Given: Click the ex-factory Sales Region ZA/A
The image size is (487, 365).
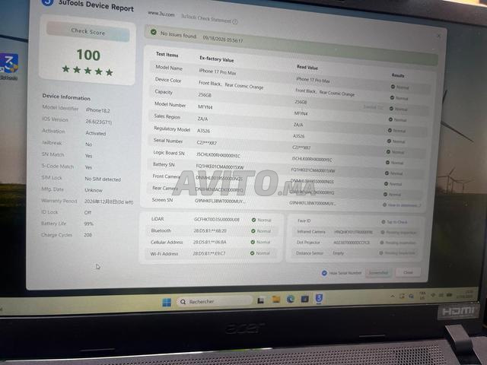Looking at the screenshot, I should [x=202, y=119].
